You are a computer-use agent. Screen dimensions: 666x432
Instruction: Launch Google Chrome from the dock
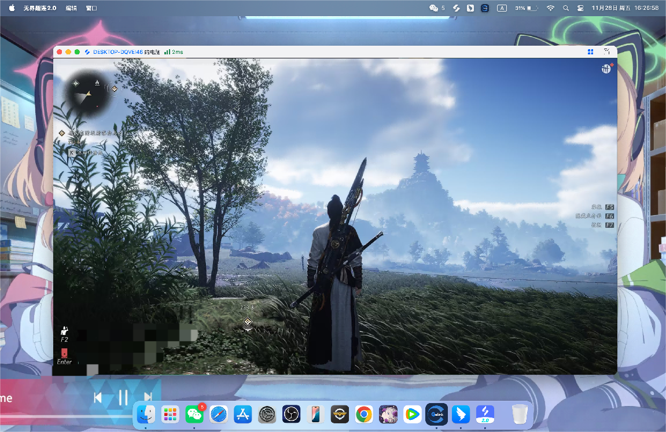(363, 414)
